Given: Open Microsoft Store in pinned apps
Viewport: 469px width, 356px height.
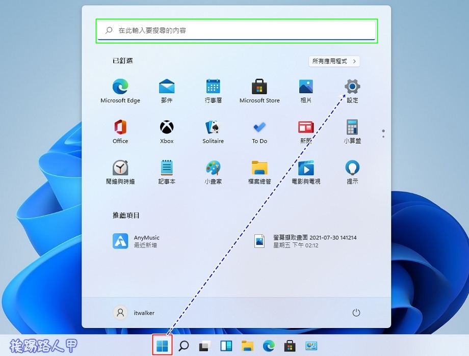Looking at the screenshot, I should point(259,91).
